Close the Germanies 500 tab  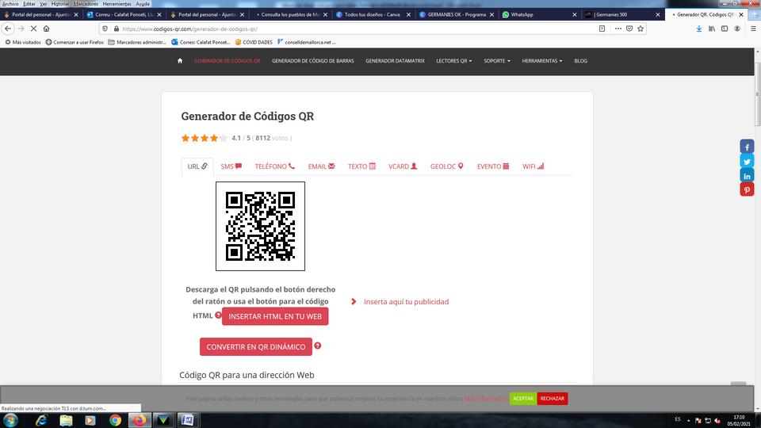click(x=658, y=14)
